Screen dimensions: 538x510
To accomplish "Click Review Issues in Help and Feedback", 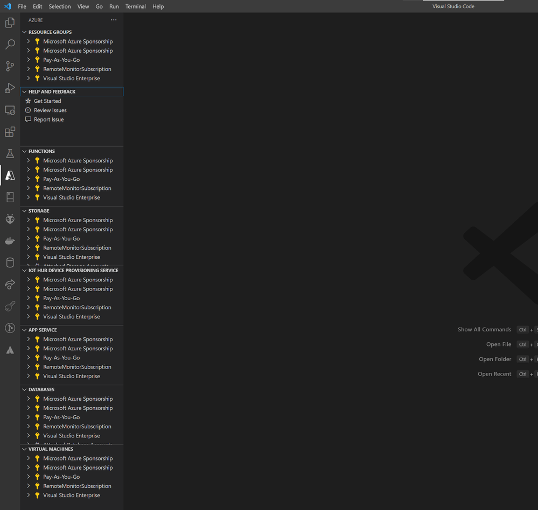I will [x=50, y=110].
